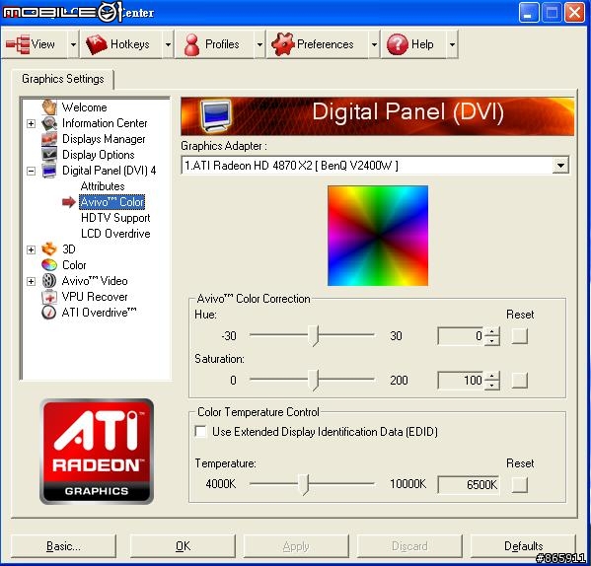Reset the Hue value

520,336
